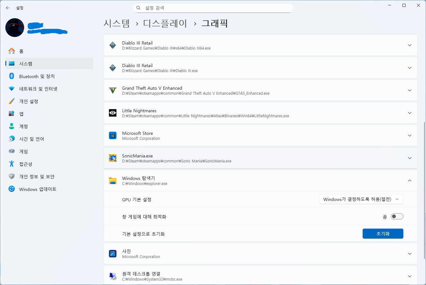
Task: Open 접근성 sidebar item
Action: pos(49,164)
